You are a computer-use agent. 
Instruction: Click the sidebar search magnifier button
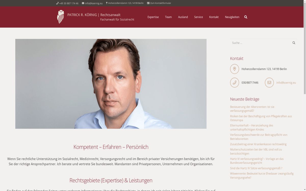pyautogui.click(x=294, y=43)
